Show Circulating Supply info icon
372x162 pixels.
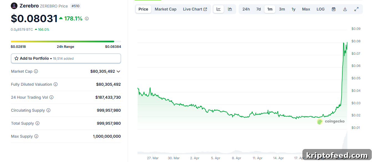point(49,110)
